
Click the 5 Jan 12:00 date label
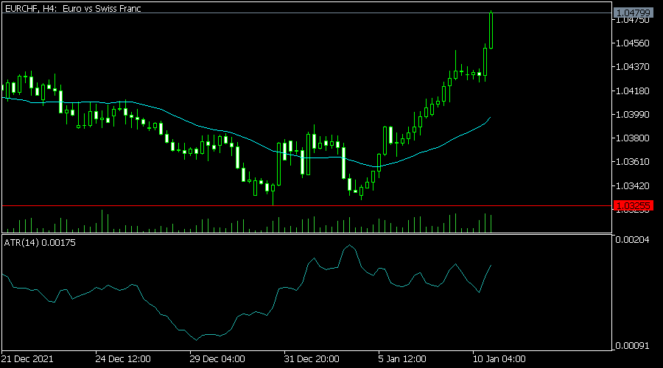pos(402,359)
